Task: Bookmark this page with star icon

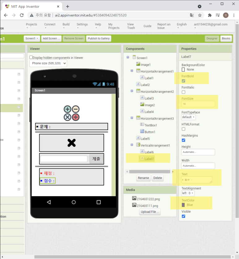Action: tap(200, 15)
